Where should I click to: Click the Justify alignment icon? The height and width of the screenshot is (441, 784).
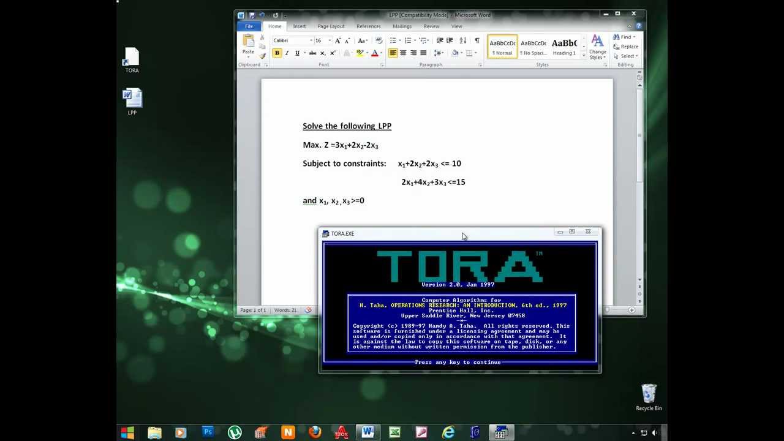click(423, 53)
